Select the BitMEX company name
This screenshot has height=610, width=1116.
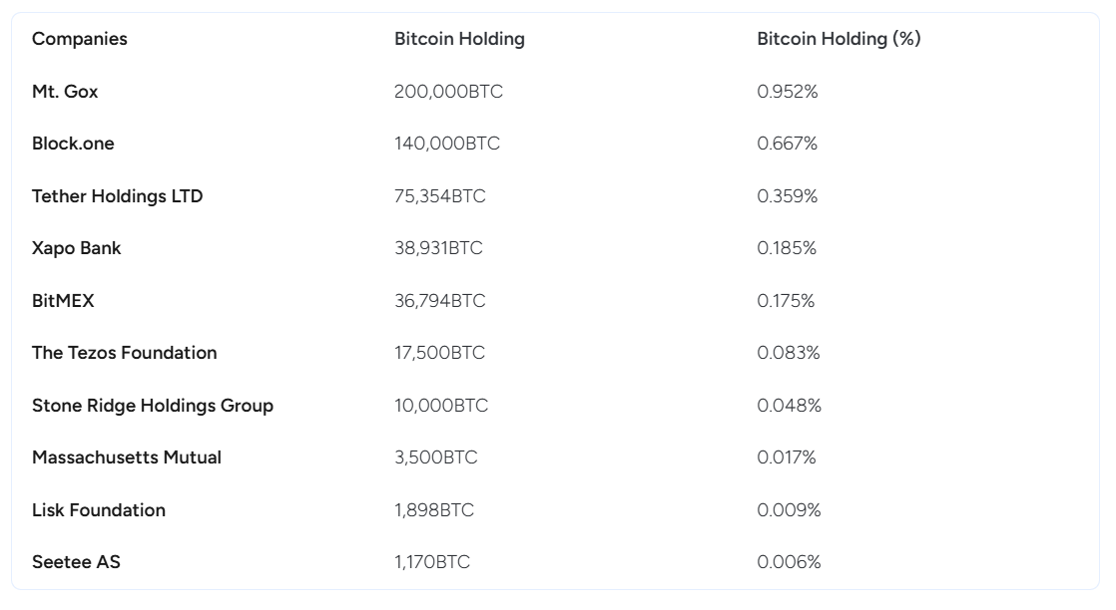[x=63, y=301]
